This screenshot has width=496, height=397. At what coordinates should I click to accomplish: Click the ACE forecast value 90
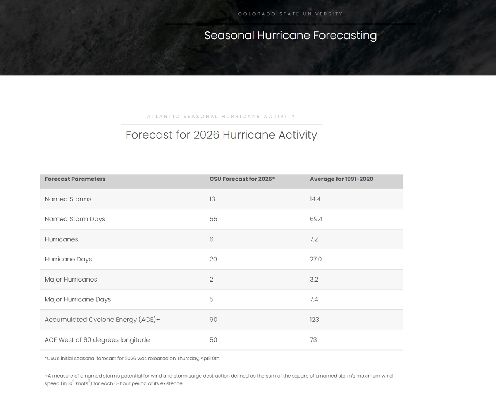coord(213,320)
